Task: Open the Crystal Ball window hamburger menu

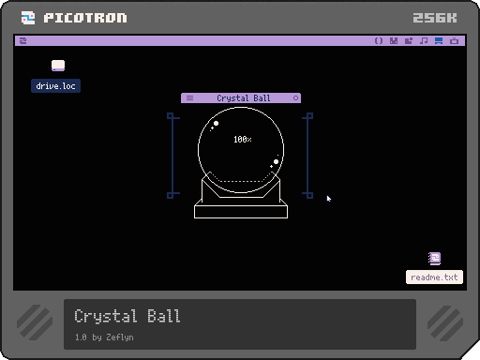Action: click(189, 98)
